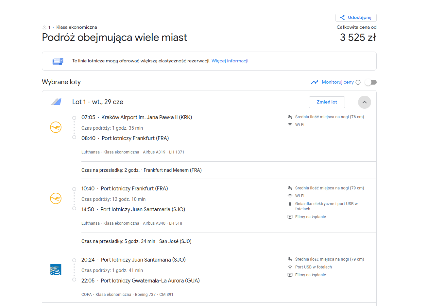Click the Zmień lot button
Screen dimensions: 428x306
tap(327, 102)
